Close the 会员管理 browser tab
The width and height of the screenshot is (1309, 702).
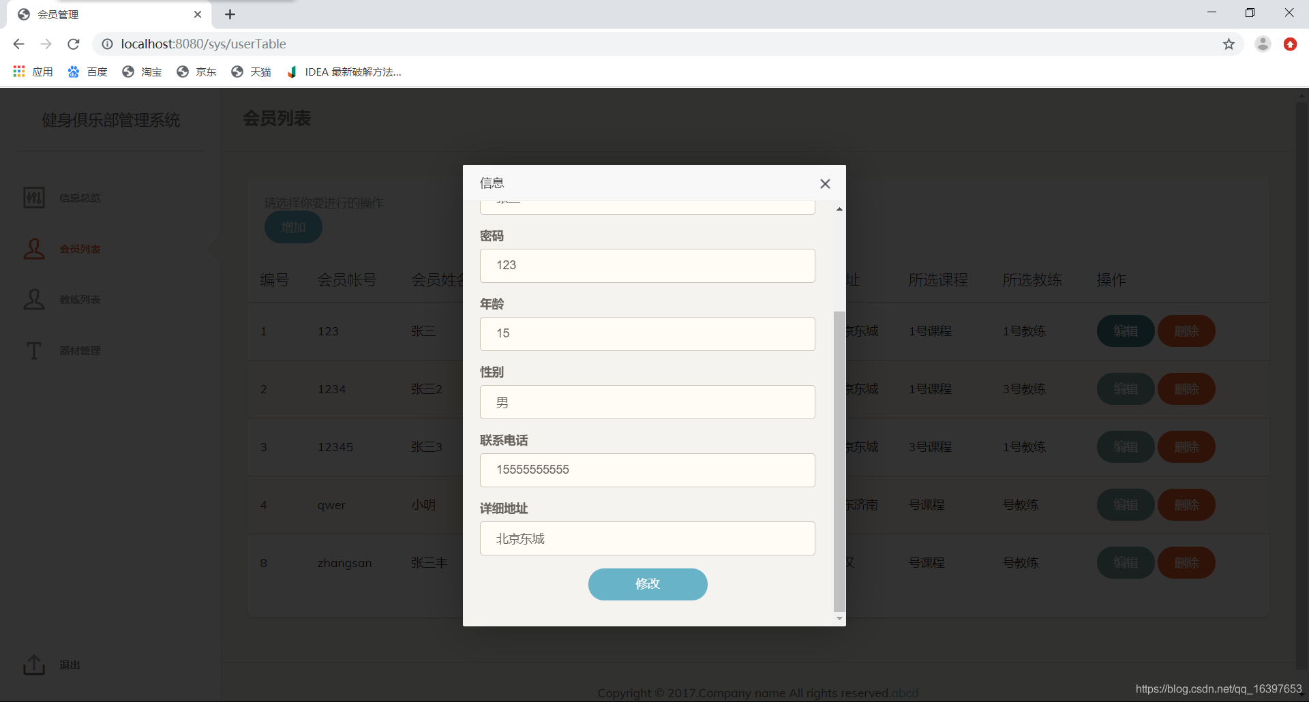[198, 14]
